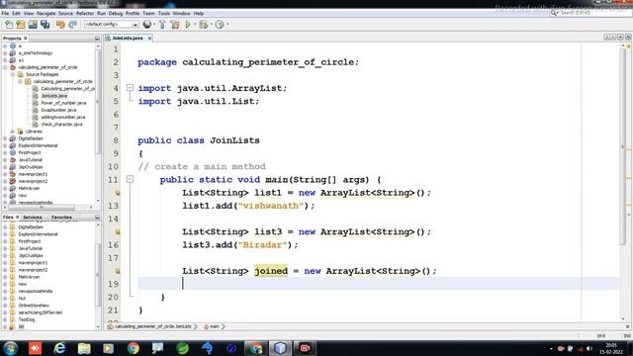Click the main breadcrumb in the navigation bar

[x=212, y=326]
